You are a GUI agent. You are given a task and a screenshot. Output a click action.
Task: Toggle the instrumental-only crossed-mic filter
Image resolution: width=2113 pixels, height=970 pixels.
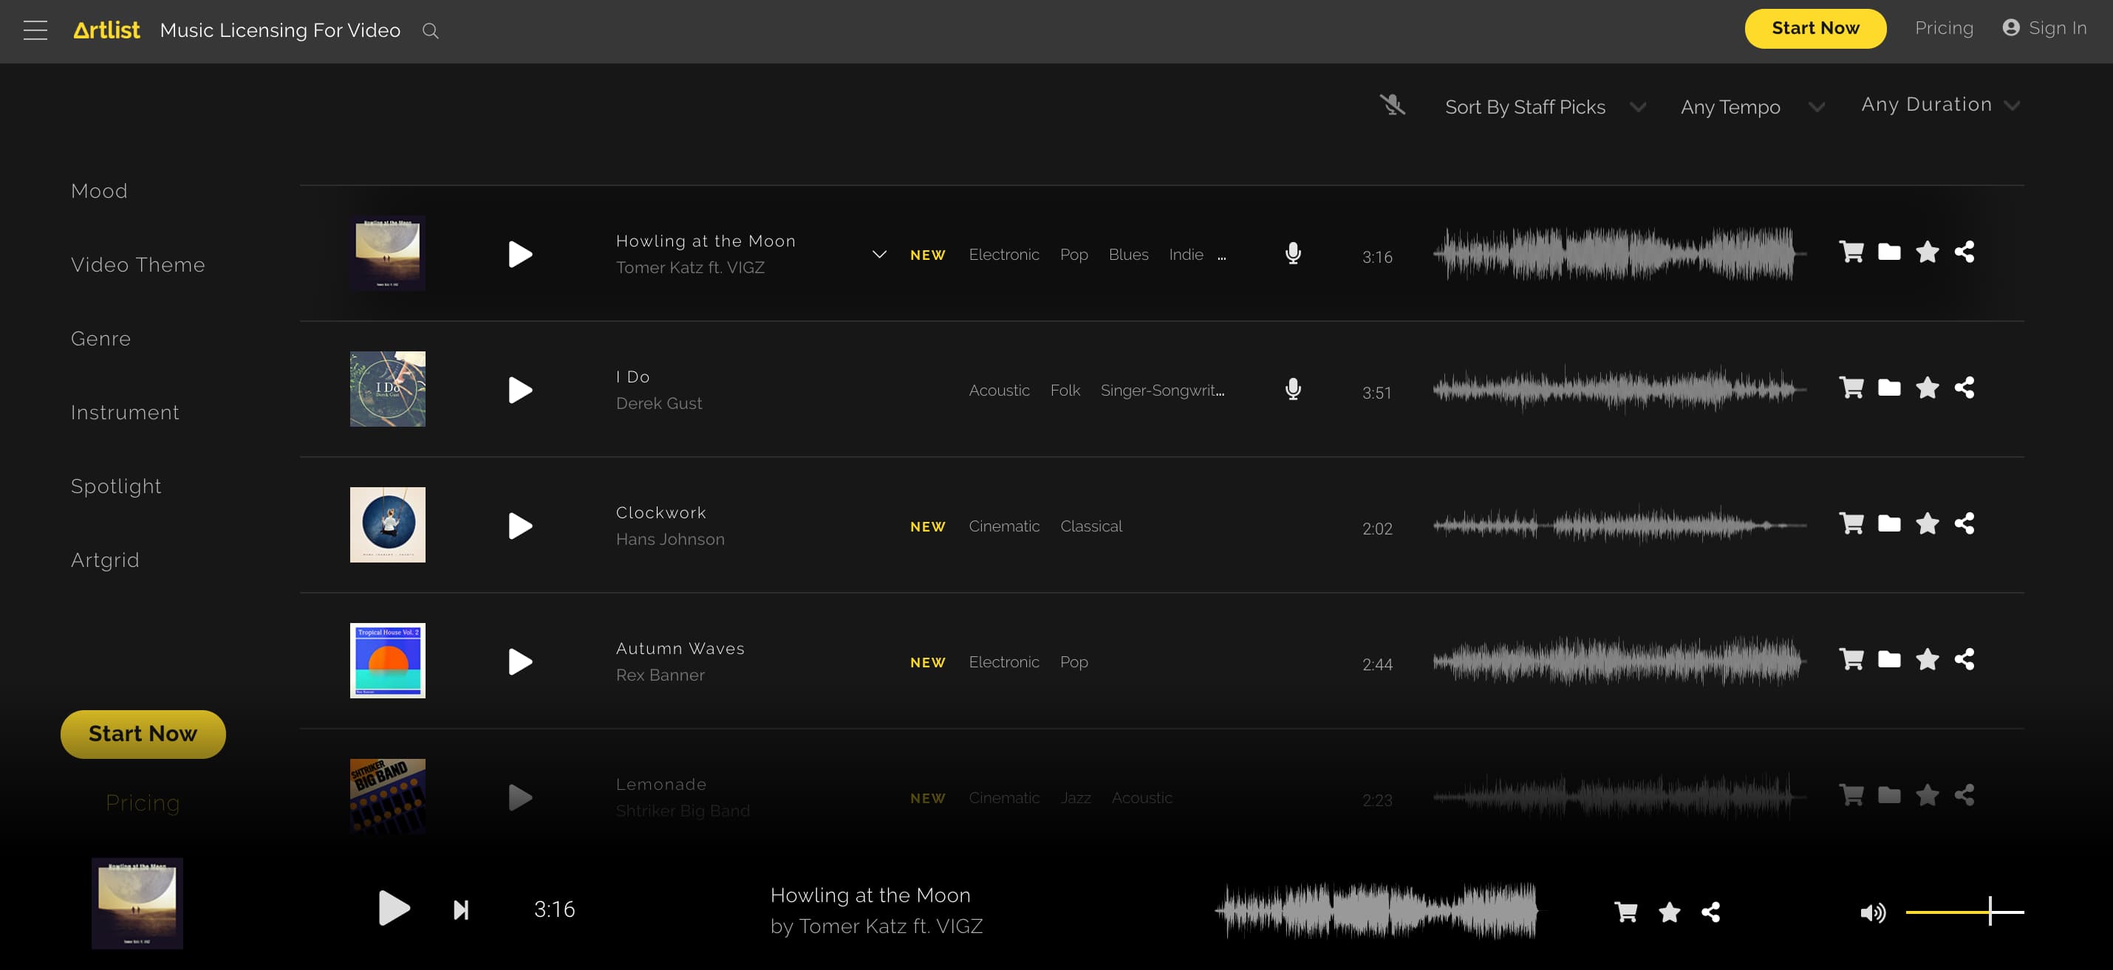pyautogui.click(x=1393, y=105)
